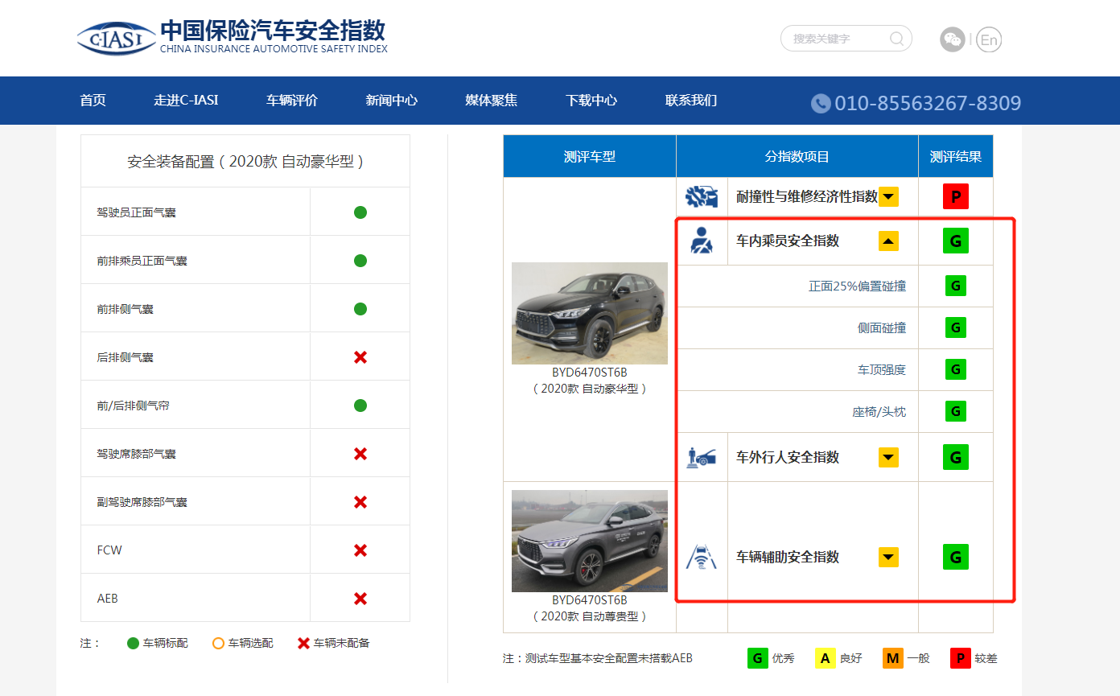Expand 车外行人安全指数 details arrow

point(888,457)
